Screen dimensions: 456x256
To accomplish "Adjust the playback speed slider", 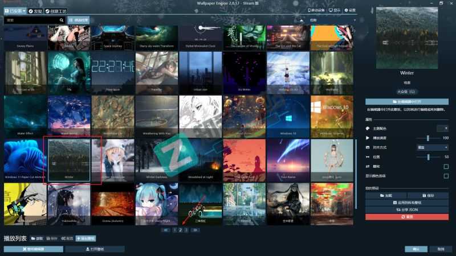I will pyautogui.click(x=427, y=138).
